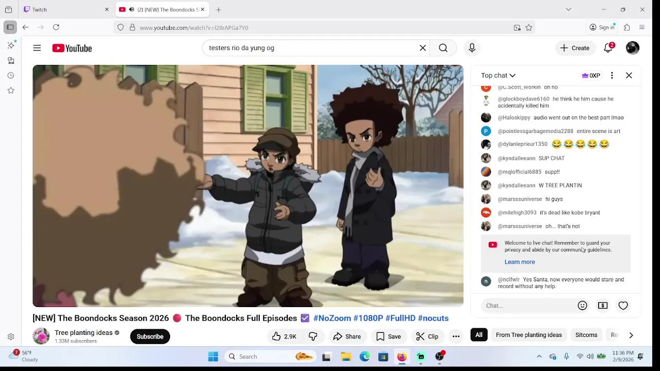
Task: Open live chat more options
Action: pyautogui.click(x=612, y=75)
